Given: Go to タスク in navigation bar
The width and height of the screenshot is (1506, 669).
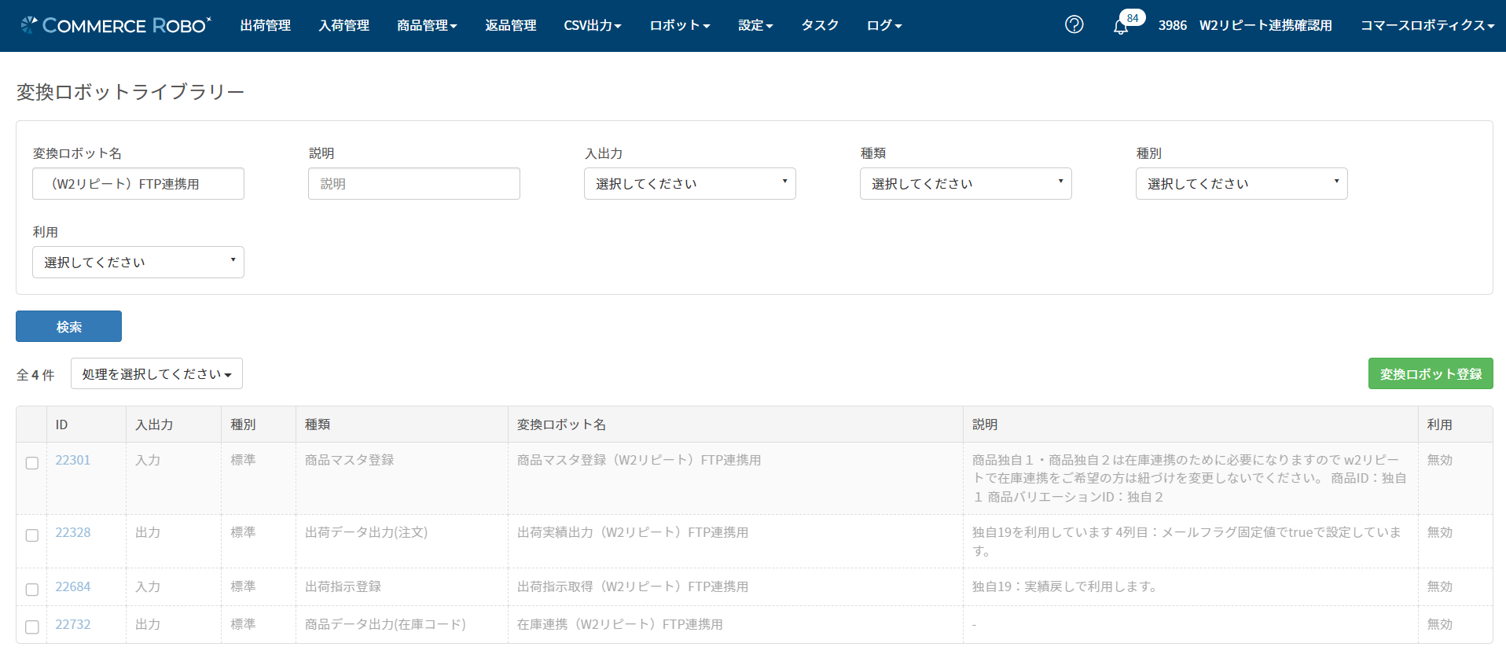Looking at the screenshot, I should pos(820,25).
